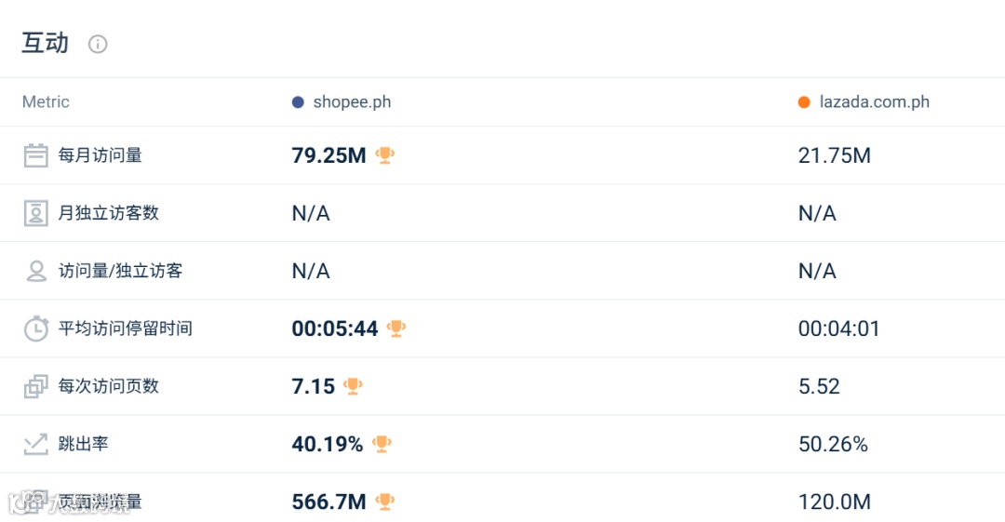The width and height of the screenshot is (1005, 522).
Task: Click the 月独立访客数 portrait icon
Action: [x=35, y=213]
